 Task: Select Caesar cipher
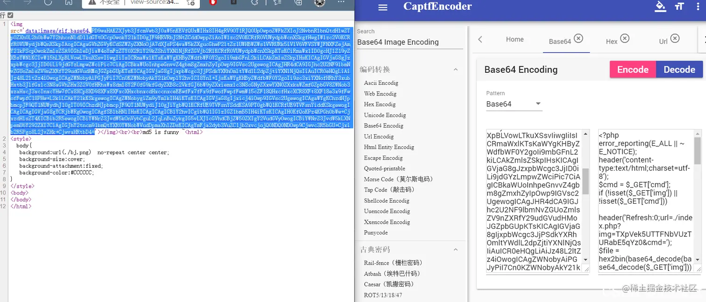(x=389, y=284)
